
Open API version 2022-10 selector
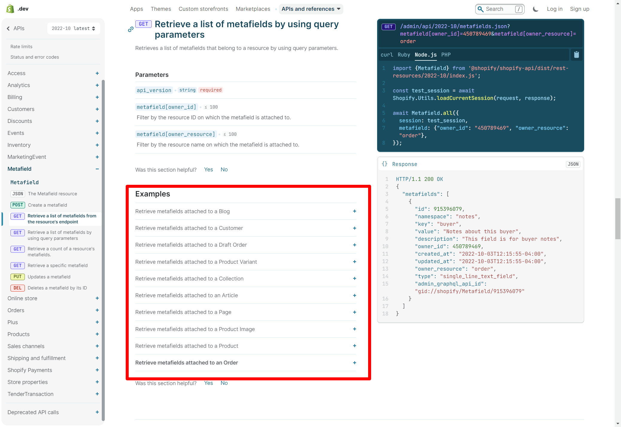(73, 28)
